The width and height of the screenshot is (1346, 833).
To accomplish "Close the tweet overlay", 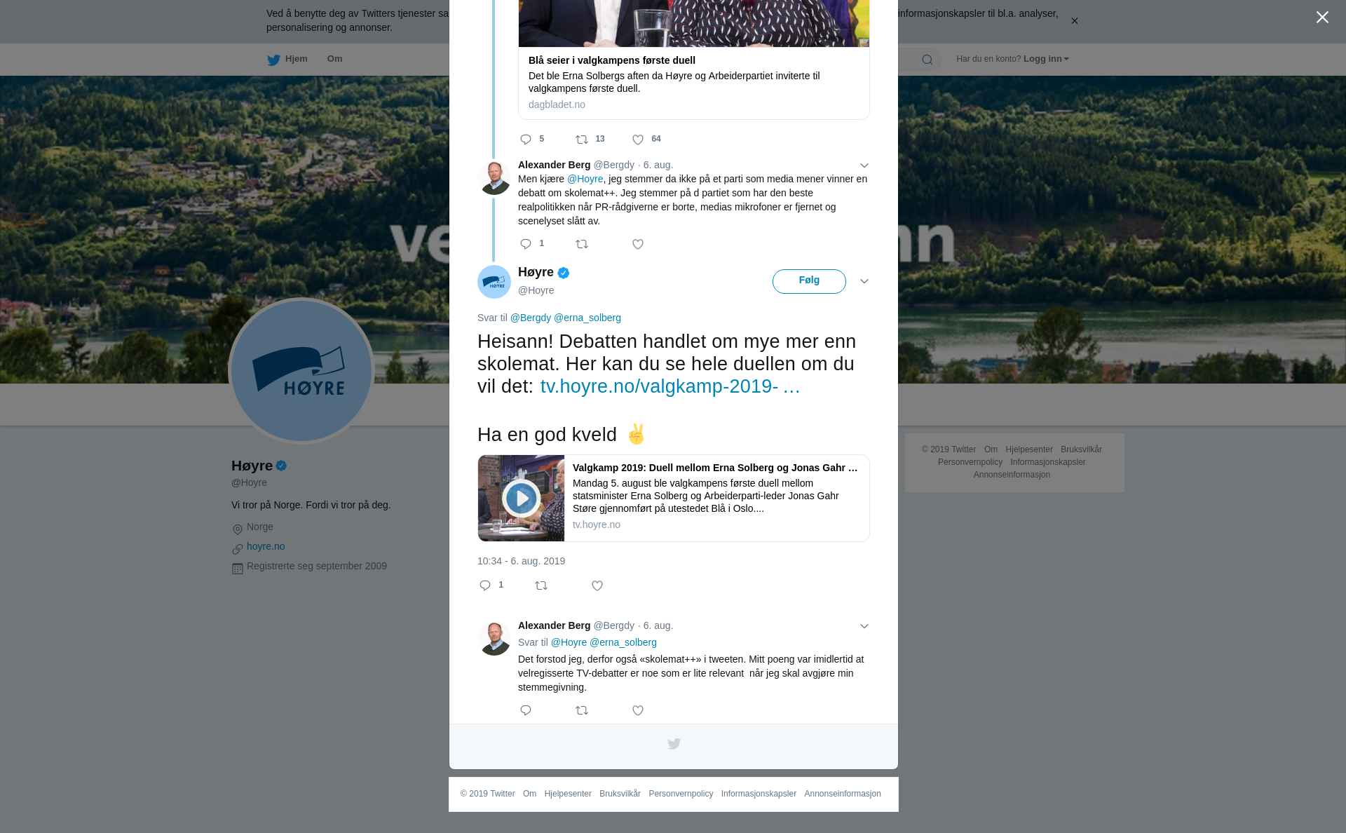I will 1322,18.
